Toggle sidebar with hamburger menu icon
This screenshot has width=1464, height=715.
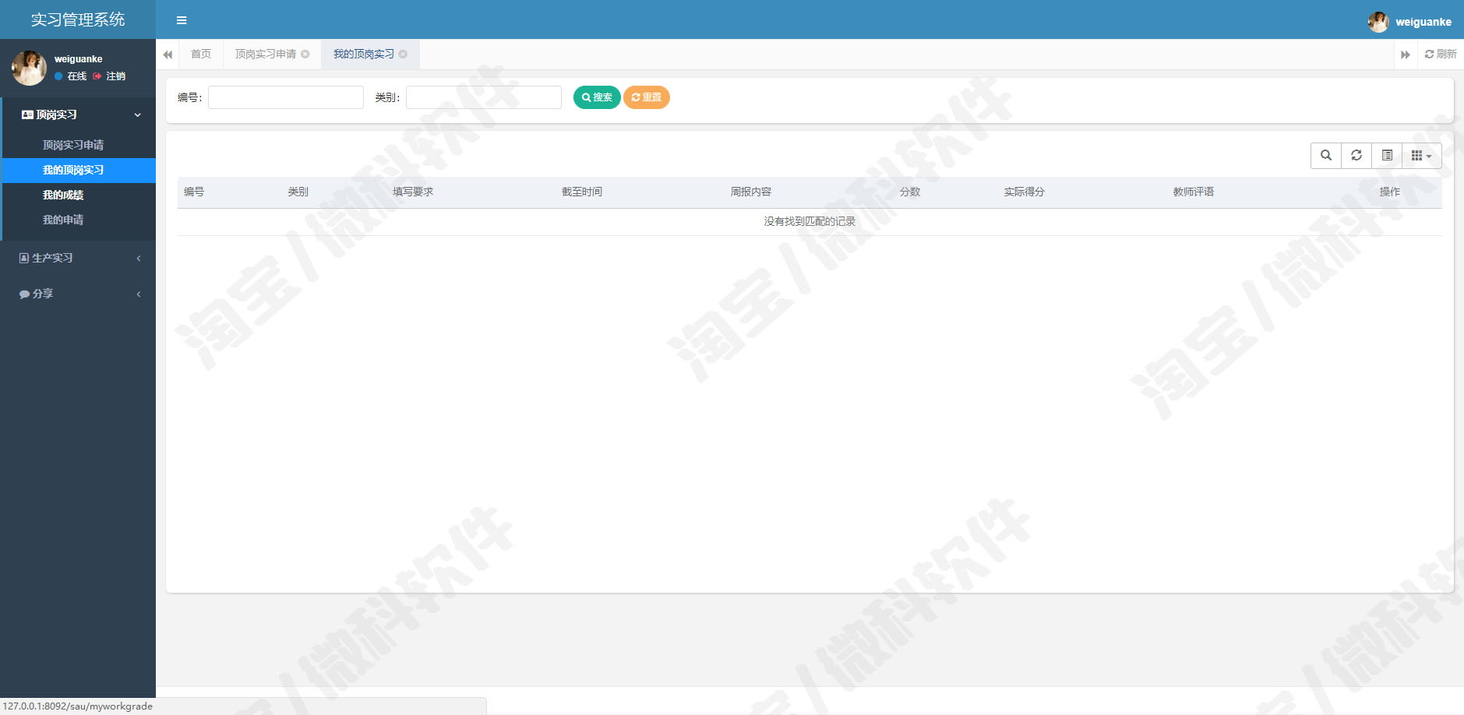(182, 20)
